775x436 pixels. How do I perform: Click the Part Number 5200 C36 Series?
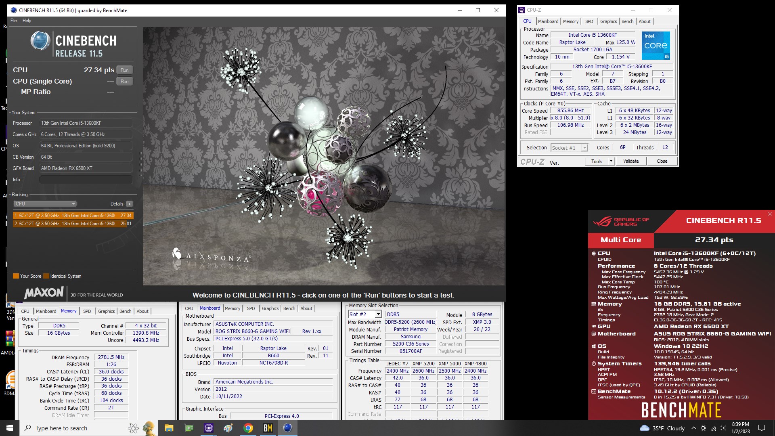411,344
